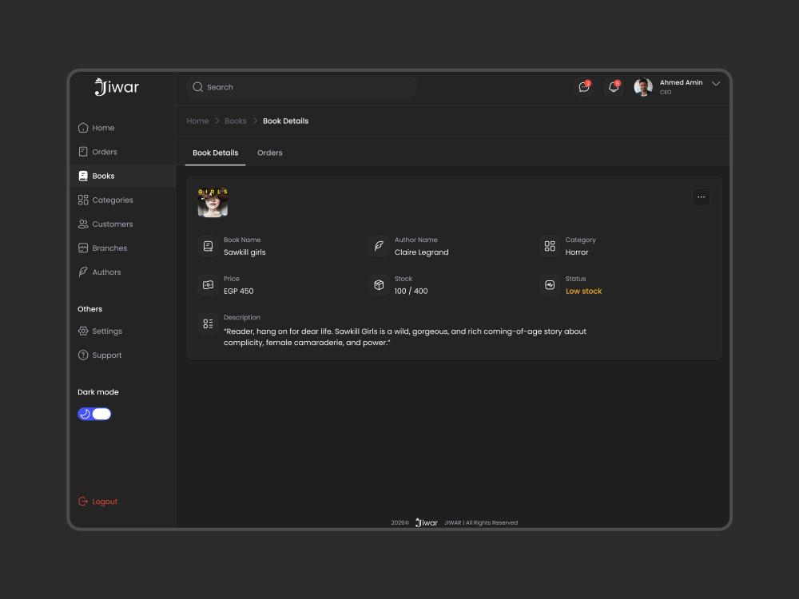Open Categories in the sidebar menu
The image size is (799, 599).
point(122,200)
